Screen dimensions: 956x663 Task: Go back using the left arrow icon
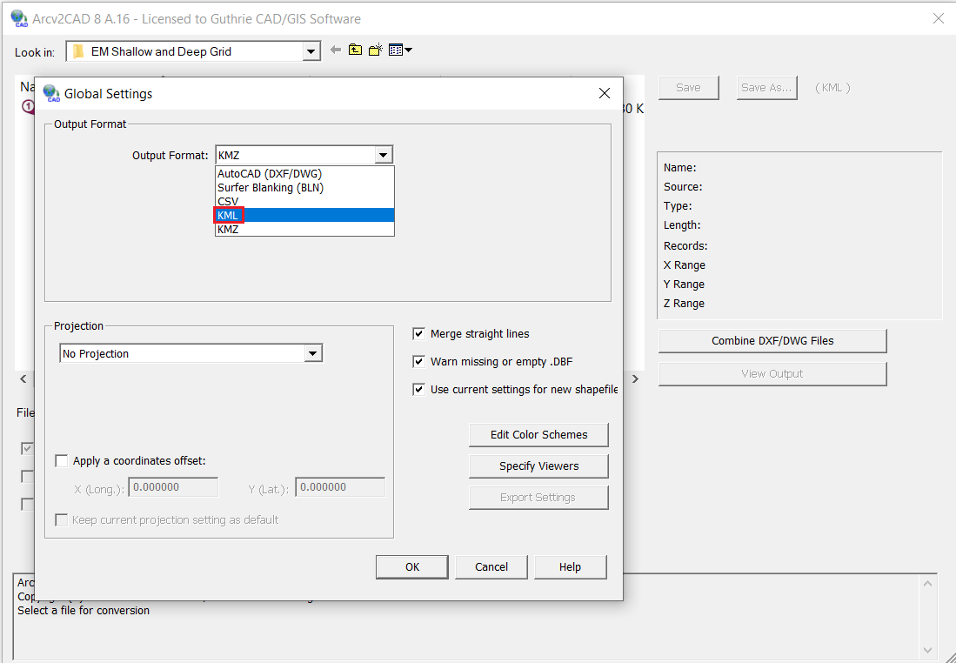click(x=335, y=50)
